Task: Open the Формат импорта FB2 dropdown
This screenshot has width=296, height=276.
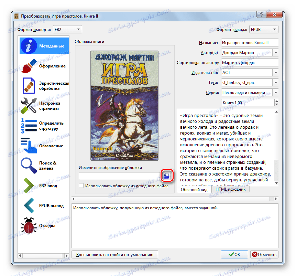Action: point(67,30)
